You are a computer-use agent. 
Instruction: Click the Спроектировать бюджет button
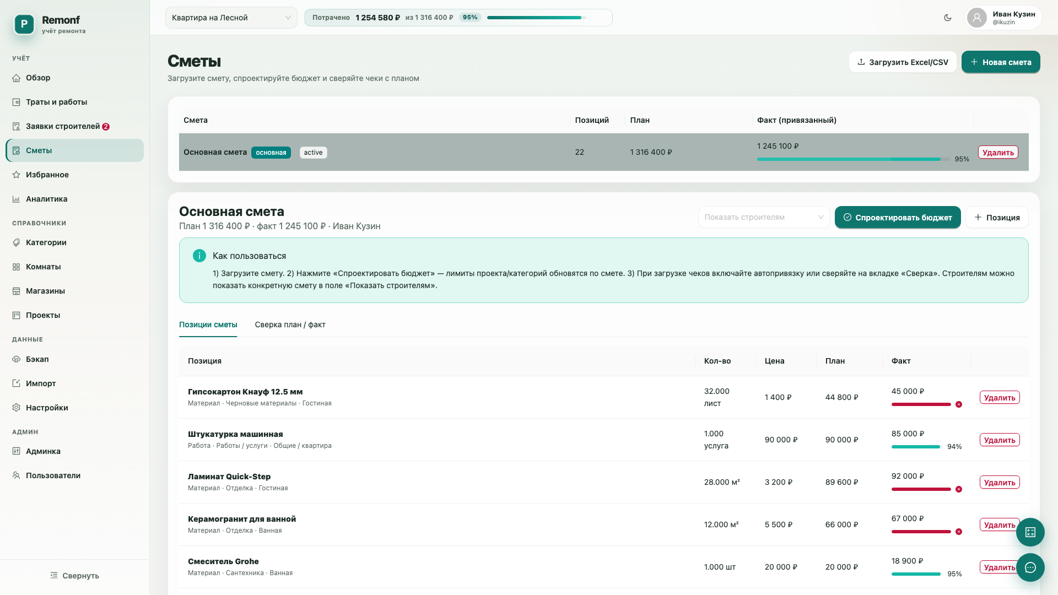(x=898, y=217)
